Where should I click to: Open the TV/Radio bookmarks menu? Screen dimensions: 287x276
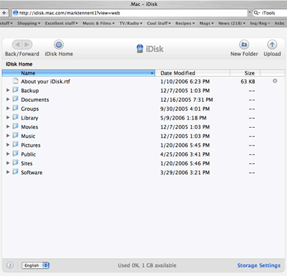tap(131, 23)
